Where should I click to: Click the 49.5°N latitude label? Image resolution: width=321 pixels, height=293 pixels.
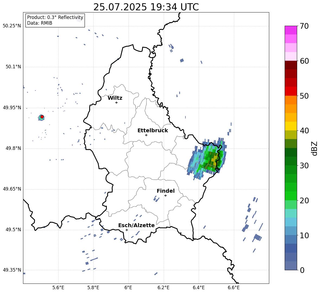pyautogui.click(x=13, y=230)
